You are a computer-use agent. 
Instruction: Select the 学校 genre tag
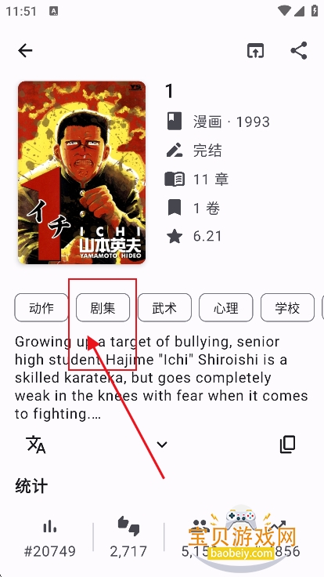tap(287, 307)
